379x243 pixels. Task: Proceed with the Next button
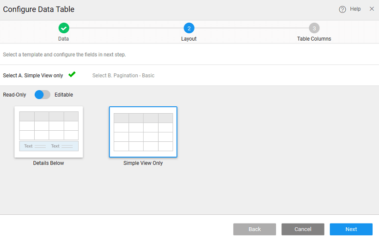(x=351, y=229)
